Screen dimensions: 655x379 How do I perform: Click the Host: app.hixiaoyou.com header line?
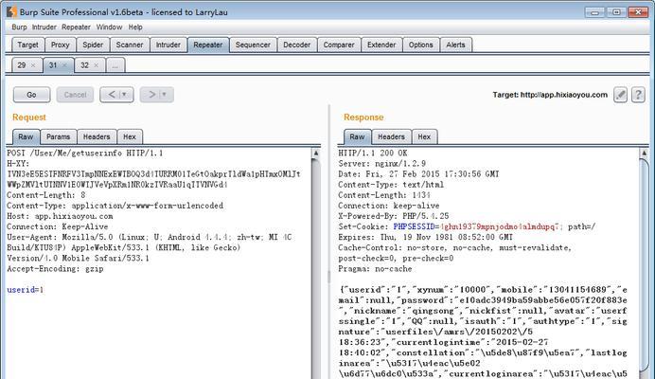click(x=60, y=216)
